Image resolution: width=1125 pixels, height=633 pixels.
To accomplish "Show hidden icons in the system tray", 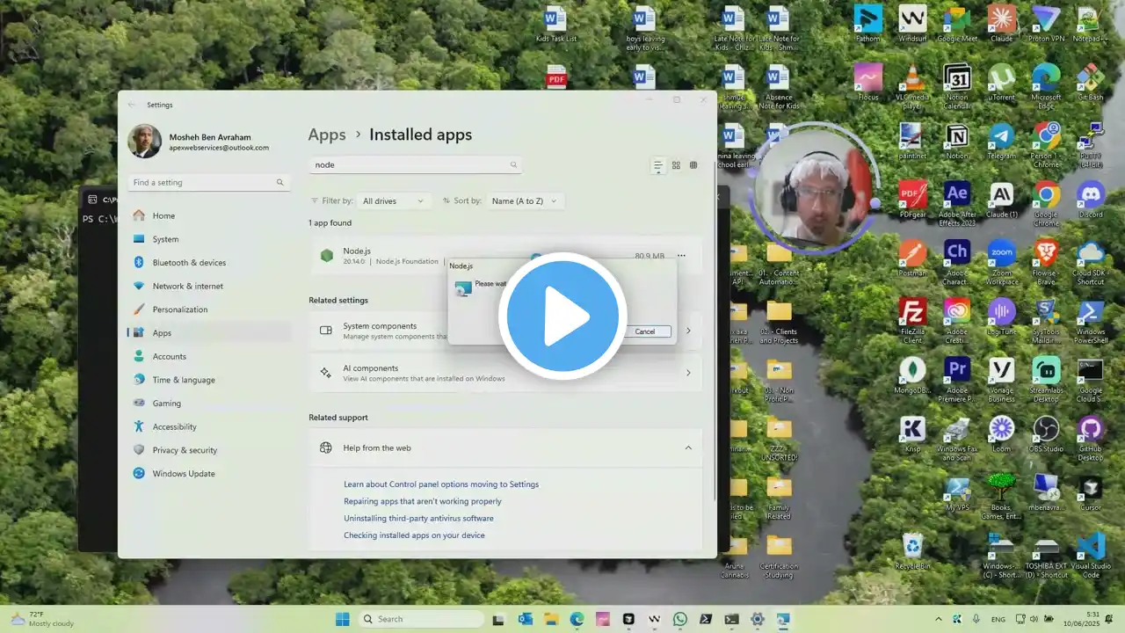I will pyautogui.click(x=938, y=619).
